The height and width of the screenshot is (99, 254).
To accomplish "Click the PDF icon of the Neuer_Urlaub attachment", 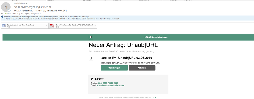I will tap(52, 26).
